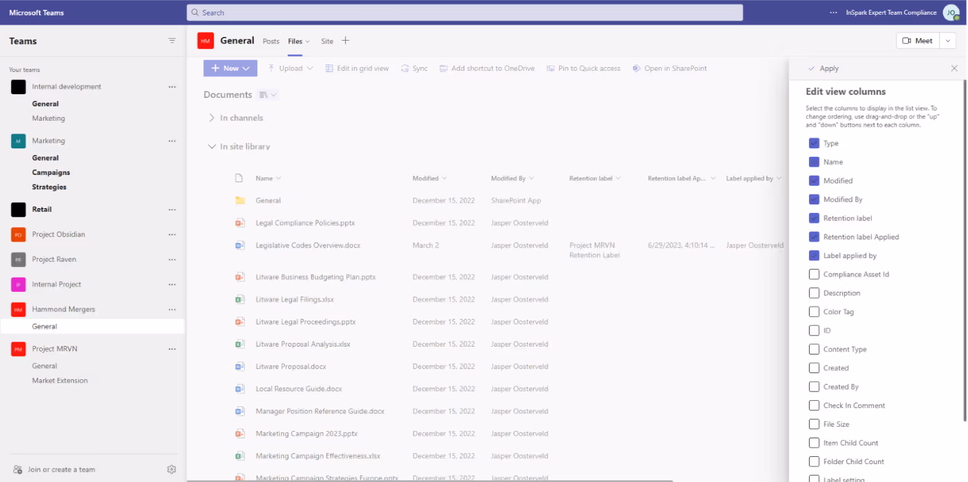Open Hammond Mergers more options

[x=172, y=310]
